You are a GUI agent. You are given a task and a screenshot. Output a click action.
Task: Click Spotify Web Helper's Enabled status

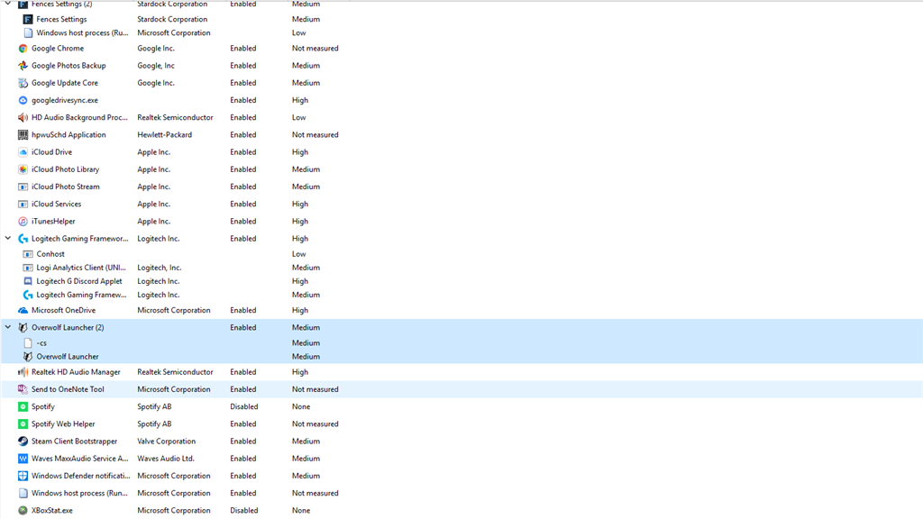[x=243, y=423]
